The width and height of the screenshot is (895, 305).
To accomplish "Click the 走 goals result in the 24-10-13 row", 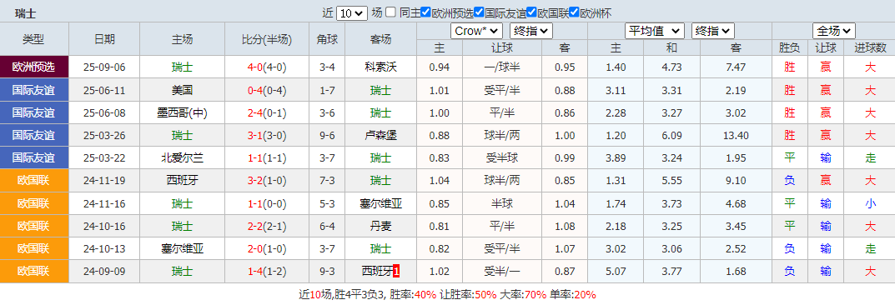I will pos(870,248).
